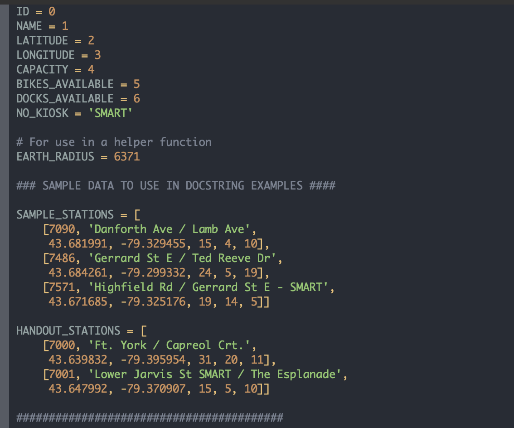This screenshot has width=514, height=428.
Task: Click latitude 43.681991
Action: [x=78, y=243]
